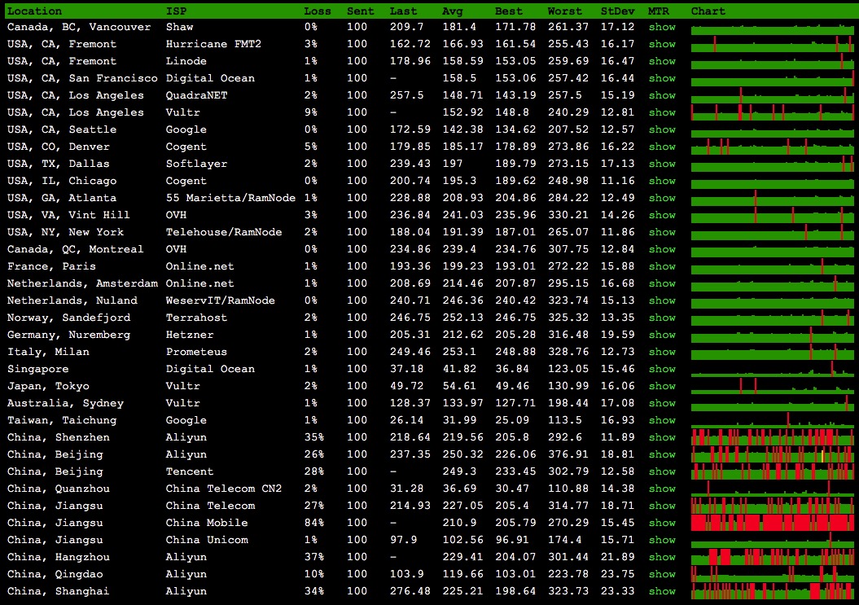Open show for Quanzhou China Telecom CN2
The image size is (859, 605).
(x=662, y=489)
